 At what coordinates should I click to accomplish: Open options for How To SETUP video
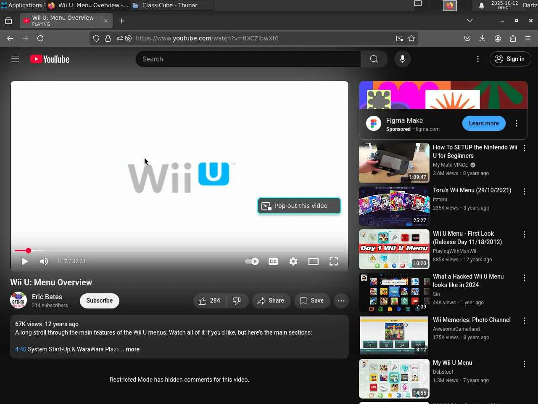(x=525, y=148)
